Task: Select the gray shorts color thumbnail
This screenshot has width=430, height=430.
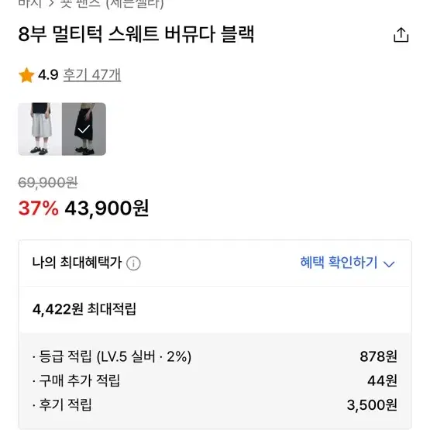Action: point(40,129)
